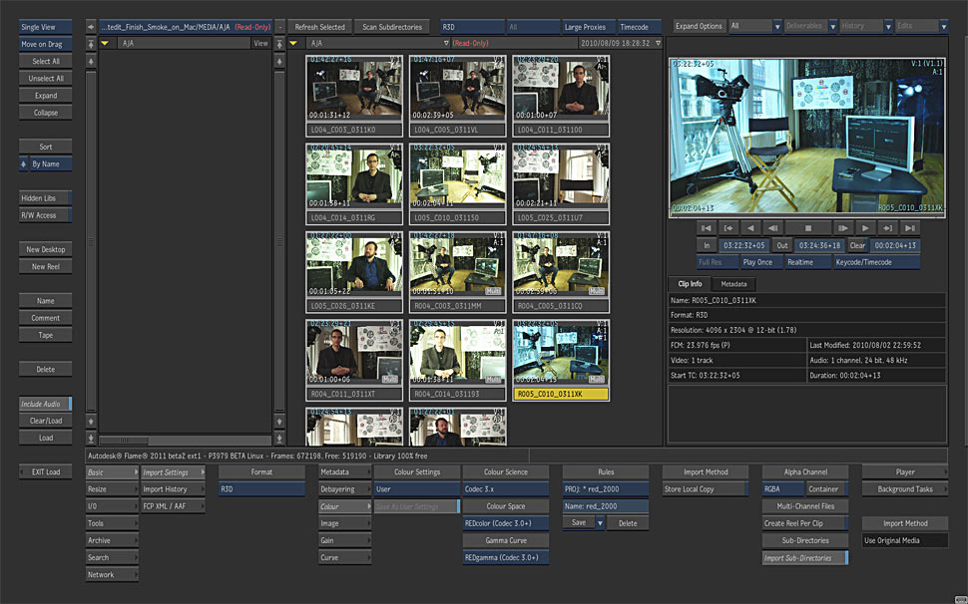Switch to the Metadata tab
The height and width of the screenshot is (604, 968).
[733, 284]
